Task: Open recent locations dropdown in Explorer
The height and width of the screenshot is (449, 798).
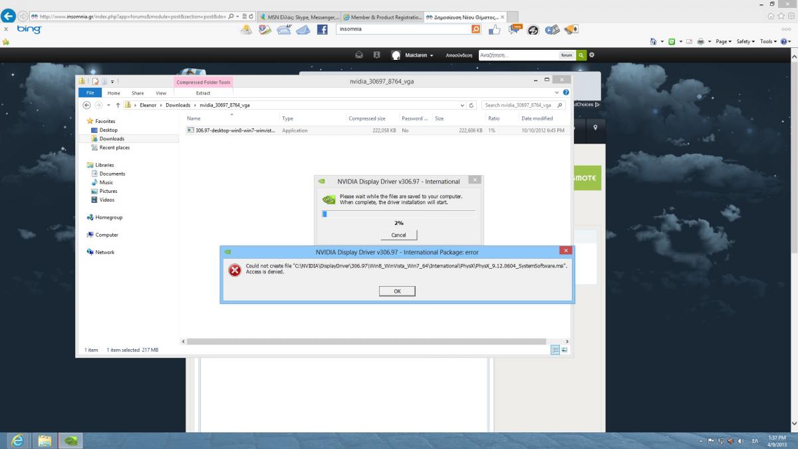Action: 108,105
